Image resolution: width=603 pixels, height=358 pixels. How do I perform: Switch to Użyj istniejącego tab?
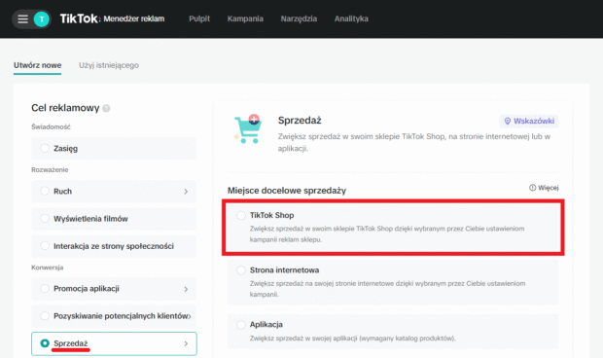tap(109, 65)
